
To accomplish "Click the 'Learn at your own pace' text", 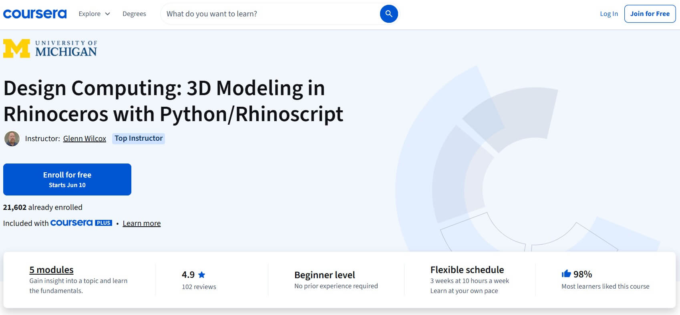I will [464, 291].
